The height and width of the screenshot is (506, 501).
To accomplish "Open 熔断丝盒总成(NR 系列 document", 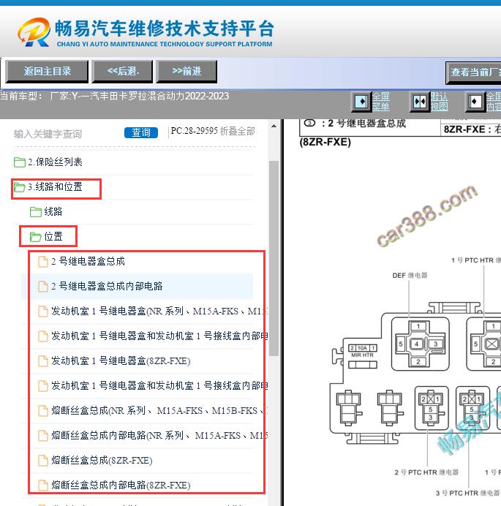I will 159,410.
